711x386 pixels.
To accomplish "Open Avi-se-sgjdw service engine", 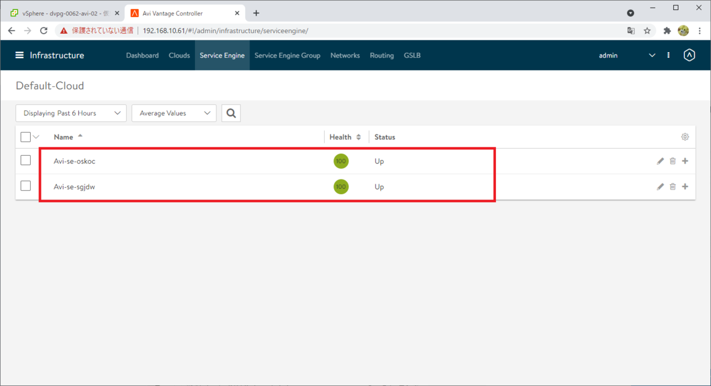I will 75,186.
